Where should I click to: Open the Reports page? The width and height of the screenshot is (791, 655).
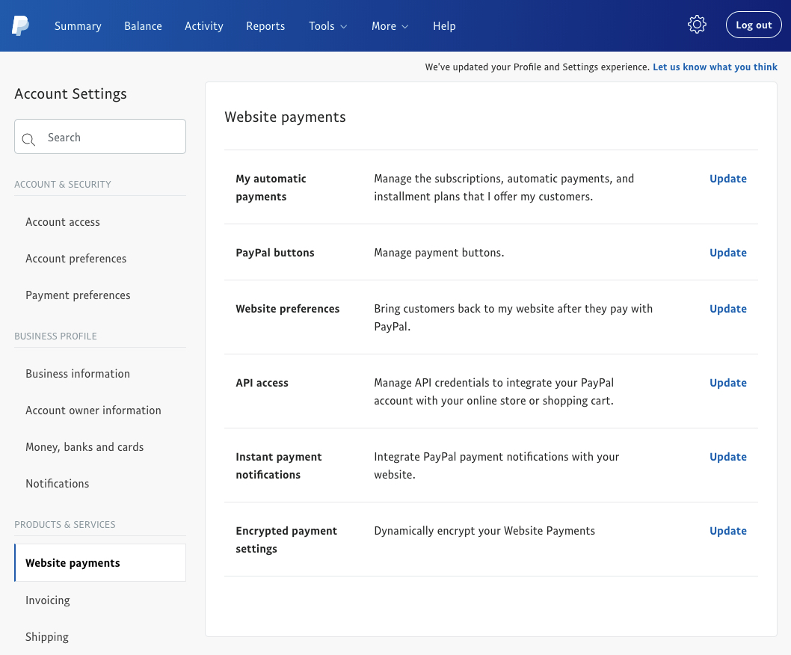click(265, 25)
